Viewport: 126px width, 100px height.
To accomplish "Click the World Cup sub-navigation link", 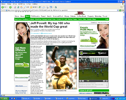I will coord(38,19).
